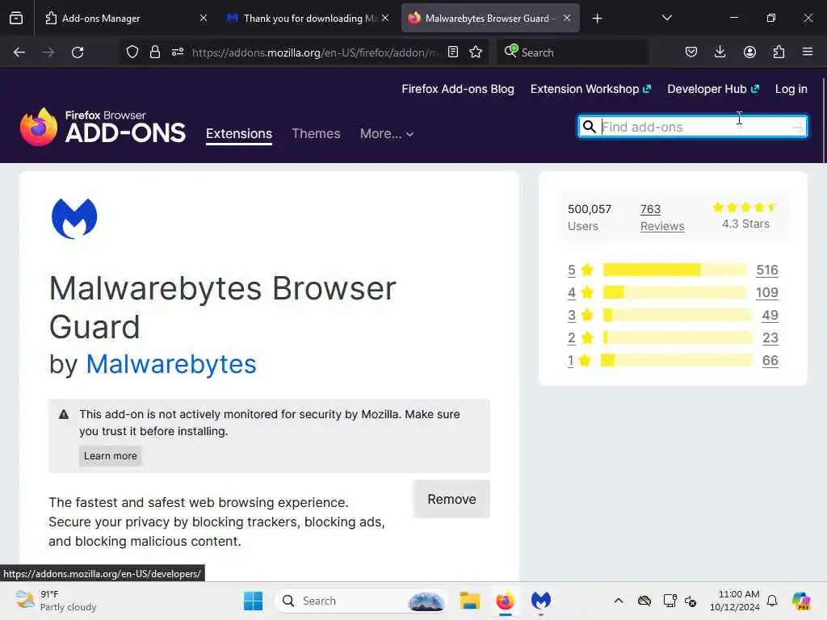The height and width of the screenshot is (620, 827).
Task: Open the 763 Reviews link
Action: [662, 218]
